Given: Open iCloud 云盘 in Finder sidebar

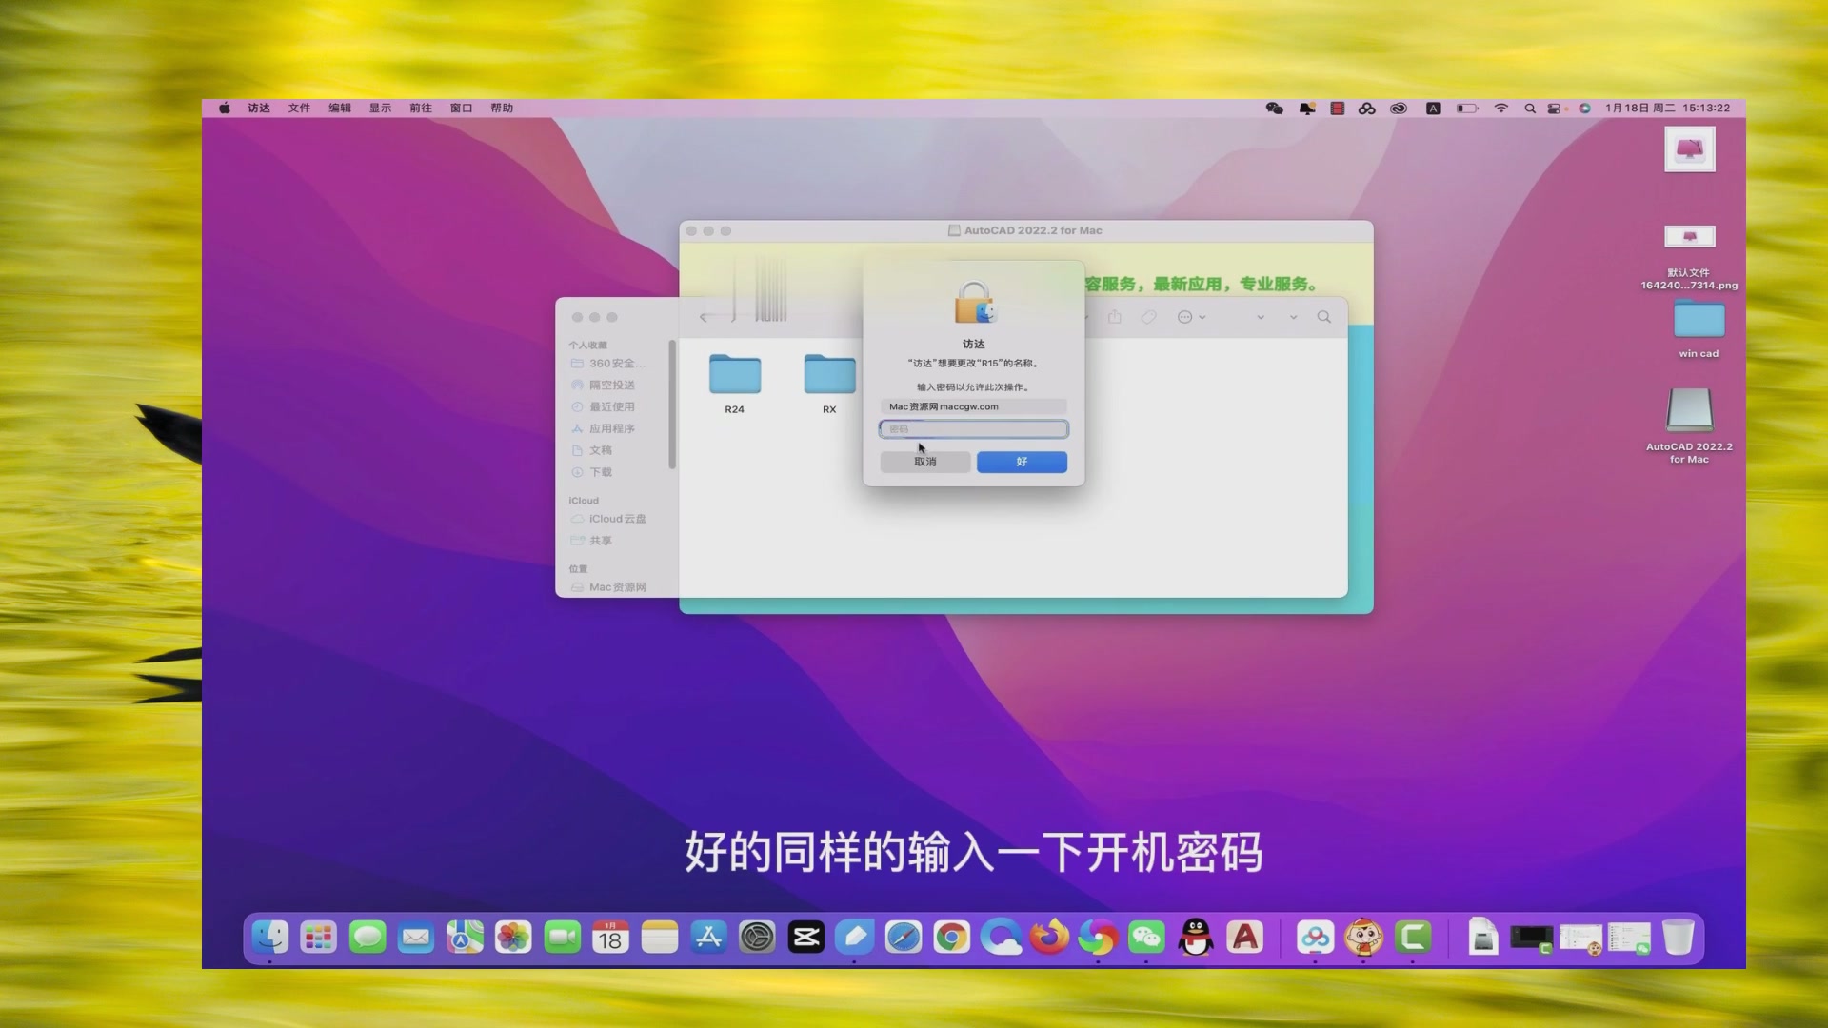Looking at the screenshot, I should [608, 520].
